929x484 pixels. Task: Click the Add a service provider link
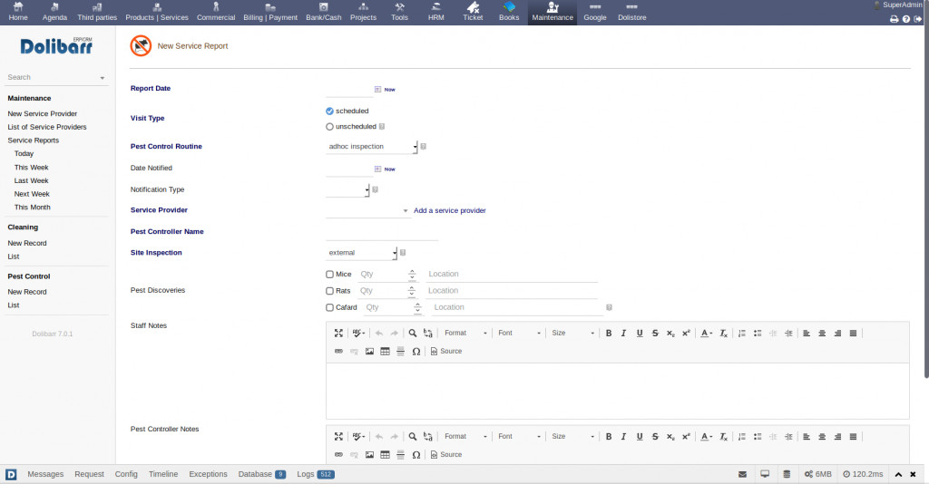tap(449, 210)
